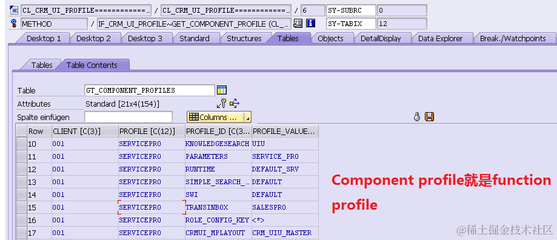
Task: Click the method gear icon beside METHOD field
Action: 14,24
